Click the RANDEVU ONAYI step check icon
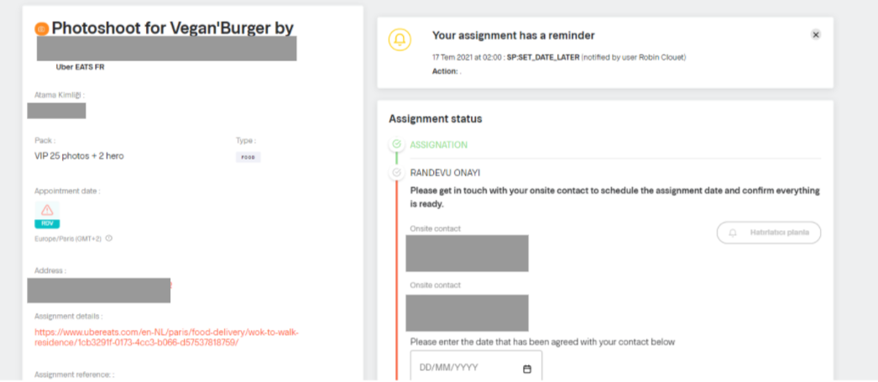This screenshot has height=382, width=878. 396,172
